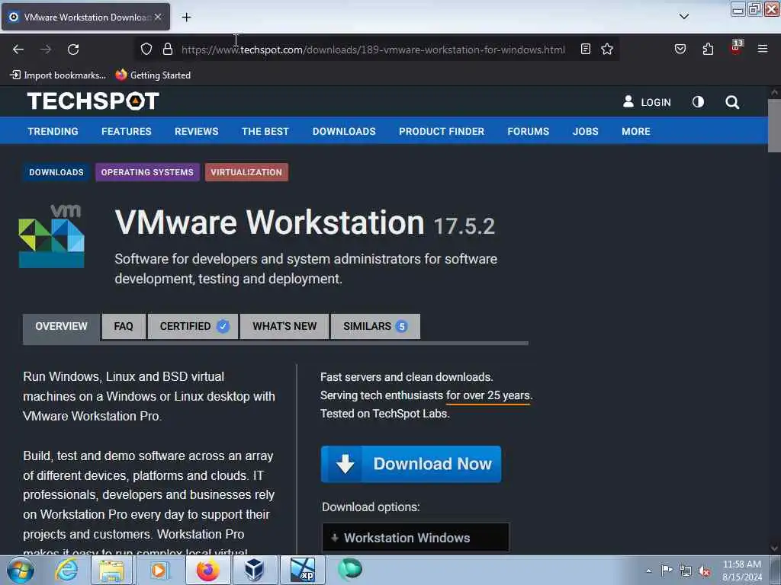Open the extensions puzzle icon
Viewport: 781px width, 585px height.
tap(708, 49)
